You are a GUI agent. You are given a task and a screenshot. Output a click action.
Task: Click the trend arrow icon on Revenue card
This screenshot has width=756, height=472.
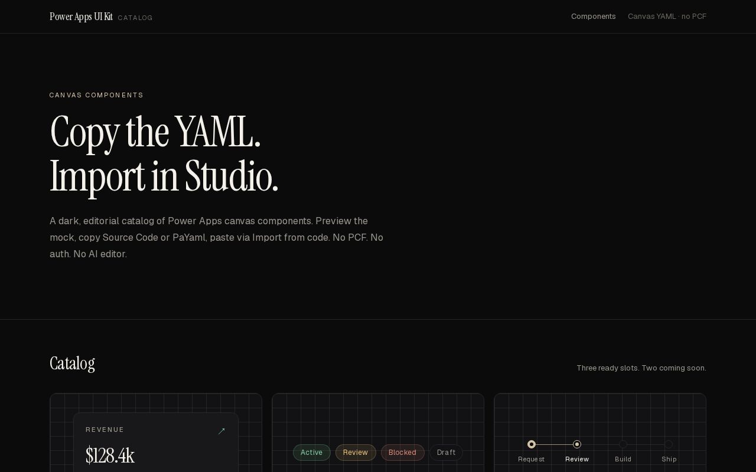[x=221, y=431]
